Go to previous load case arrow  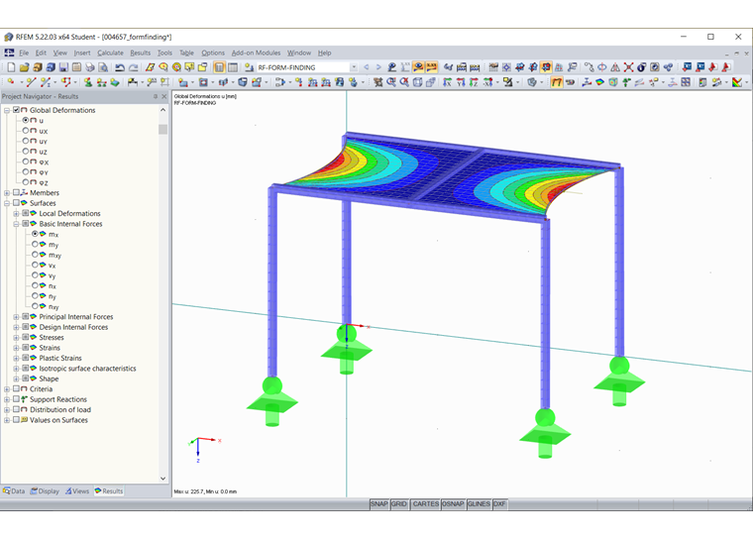[x=367, y=67]
